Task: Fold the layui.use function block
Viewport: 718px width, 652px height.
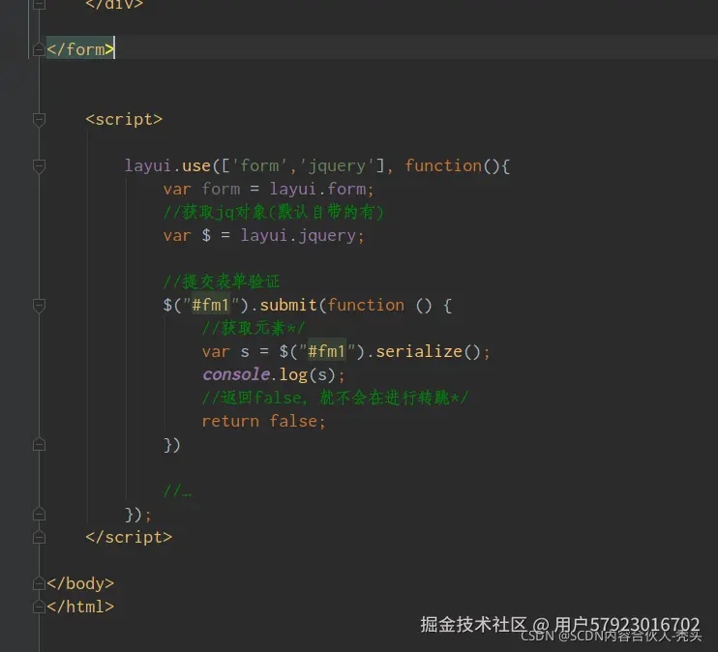Action: [x=39, y=165]
